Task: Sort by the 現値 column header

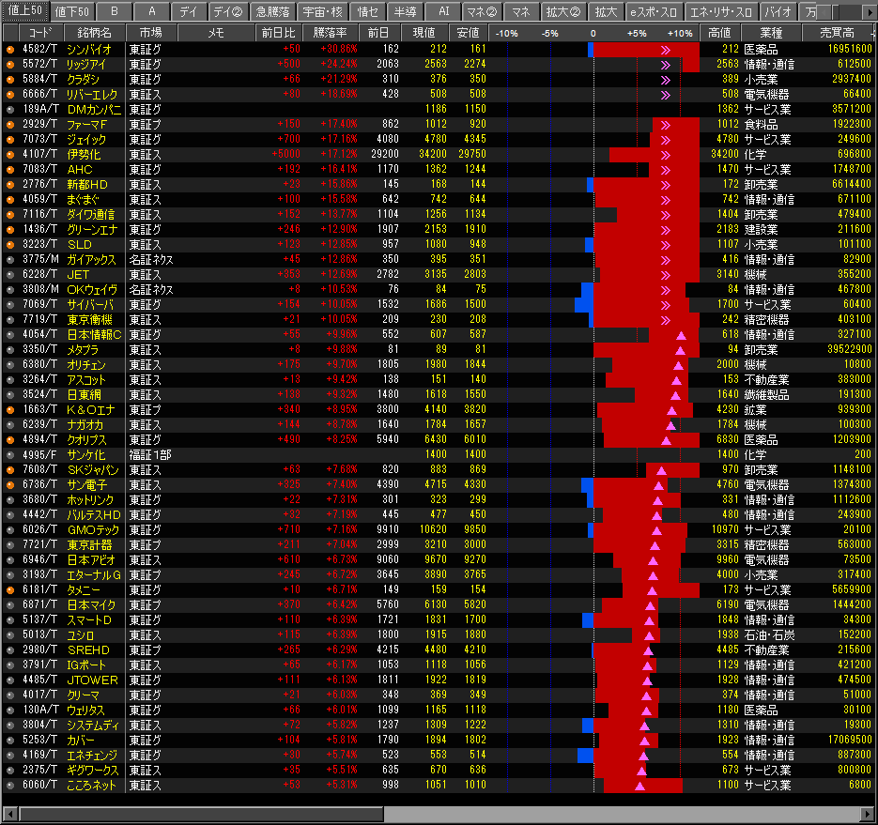Action: click(x=424, y=33)
